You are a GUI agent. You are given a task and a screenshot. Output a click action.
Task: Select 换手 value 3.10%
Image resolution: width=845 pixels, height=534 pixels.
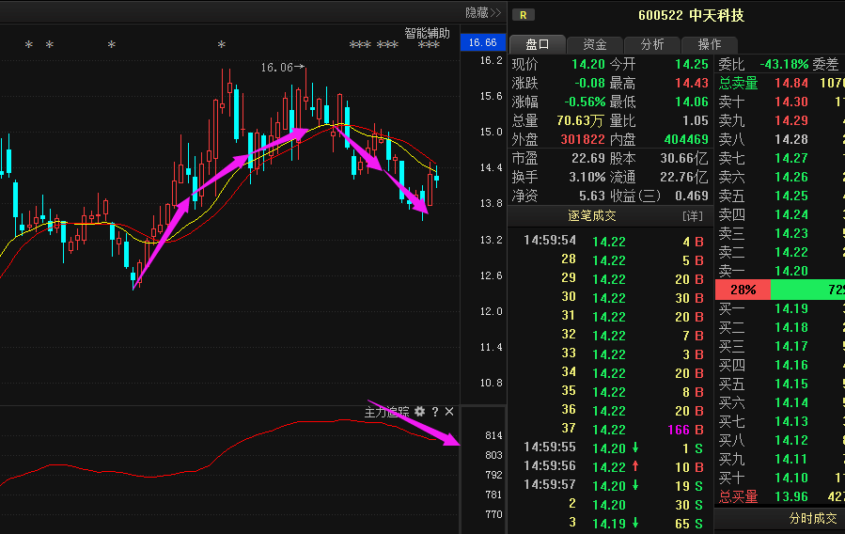(x=587, y=178)
